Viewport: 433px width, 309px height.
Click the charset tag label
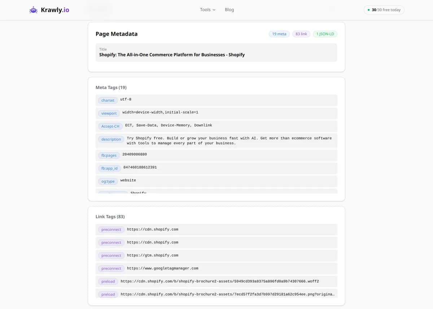pos(108,100)
